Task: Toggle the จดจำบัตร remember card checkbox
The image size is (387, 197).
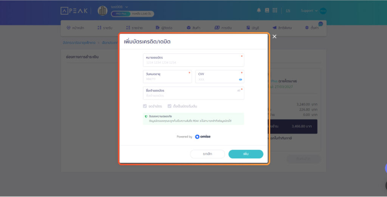Action: coord(145,106)
